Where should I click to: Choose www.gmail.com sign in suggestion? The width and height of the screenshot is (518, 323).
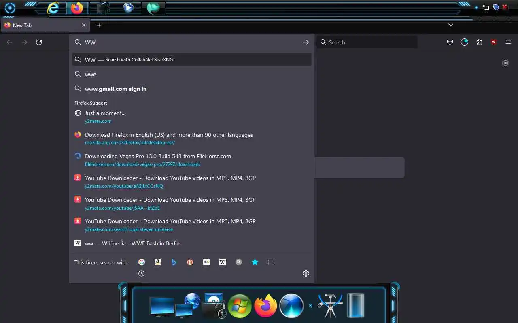coord(192,89)
